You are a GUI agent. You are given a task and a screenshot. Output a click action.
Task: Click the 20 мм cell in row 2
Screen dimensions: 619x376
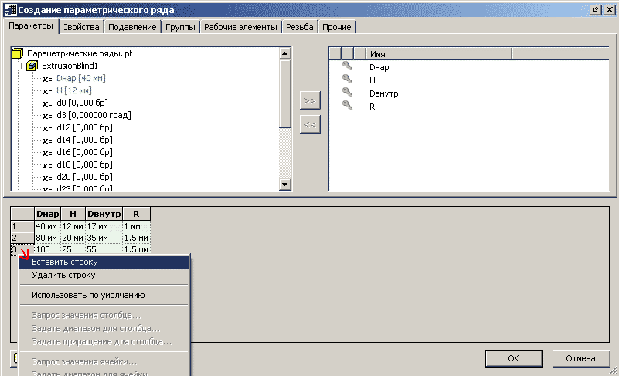pyautogui.click(x=73, y=238)
